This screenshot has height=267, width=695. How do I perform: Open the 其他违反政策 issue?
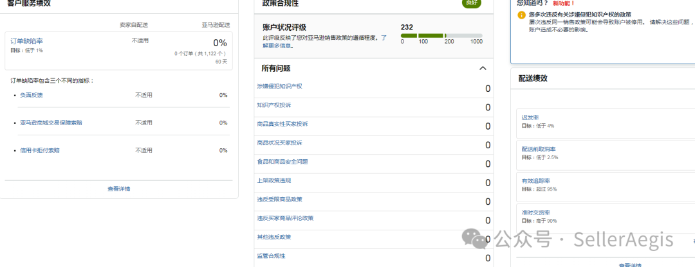pos(274,237)
